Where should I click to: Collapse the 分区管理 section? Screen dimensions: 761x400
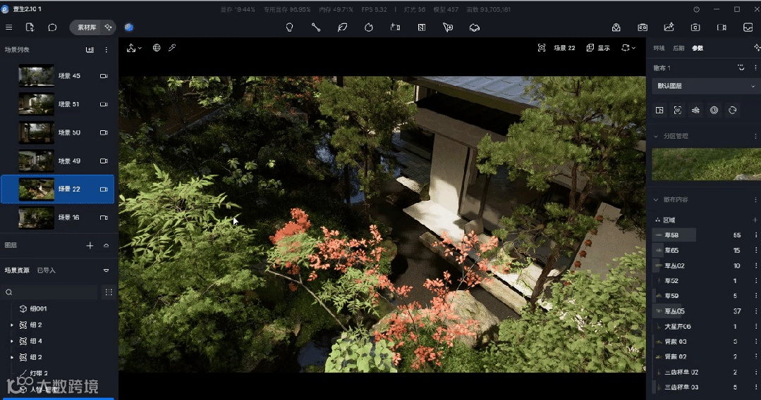click(656, 136)
